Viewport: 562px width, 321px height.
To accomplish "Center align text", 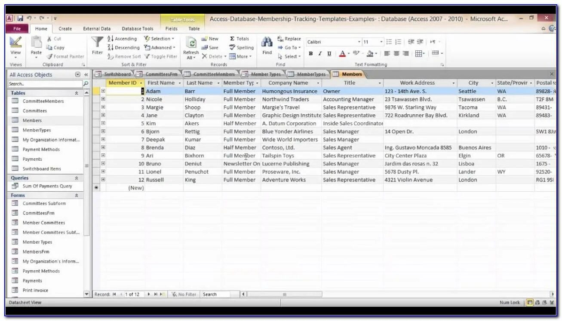I will point(396,54).
